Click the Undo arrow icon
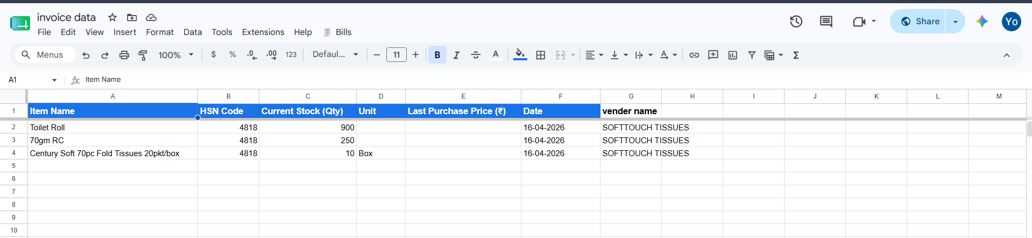 pos(86,55)
